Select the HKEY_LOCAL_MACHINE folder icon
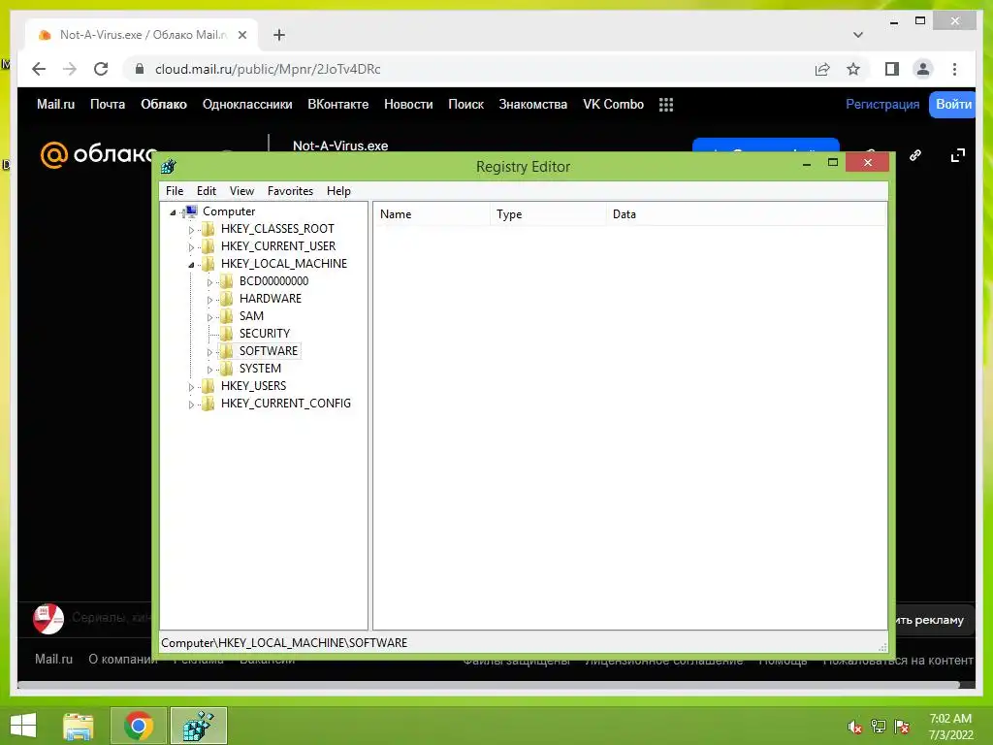The image size is (993, 745). (x=208, y=264)
